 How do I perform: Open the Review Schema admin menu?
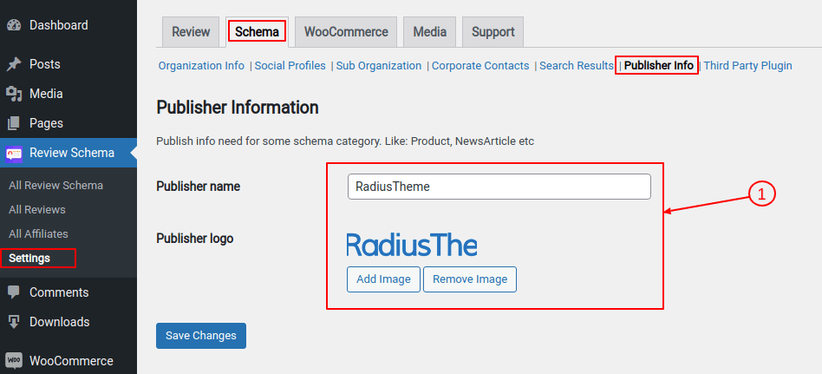(72, 154)
